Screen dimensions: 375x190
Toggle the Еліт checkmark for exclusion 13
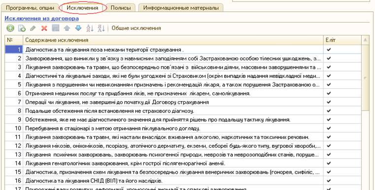click(329, 155)
